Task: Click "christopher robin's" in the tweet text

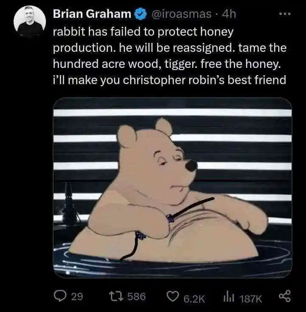Action: (179, 80)
